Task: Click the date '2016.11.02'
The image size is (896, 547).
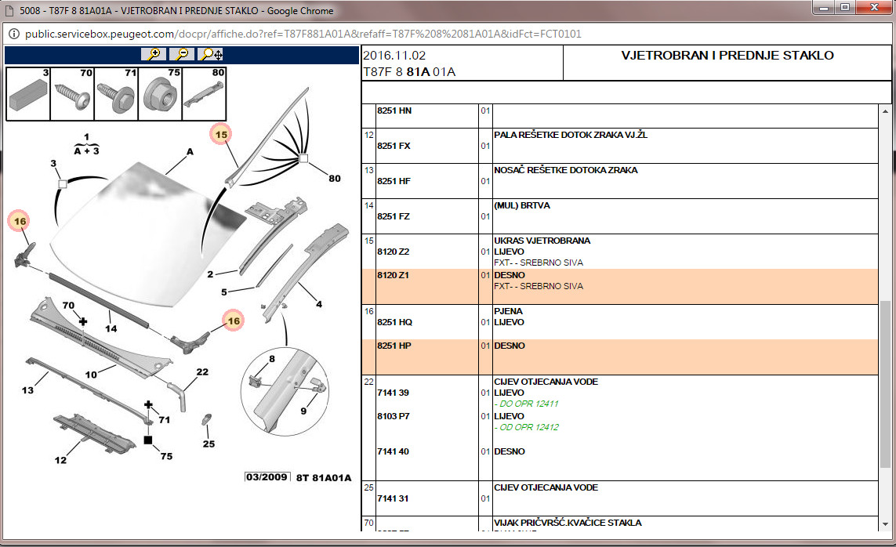Action: point(394,56)
